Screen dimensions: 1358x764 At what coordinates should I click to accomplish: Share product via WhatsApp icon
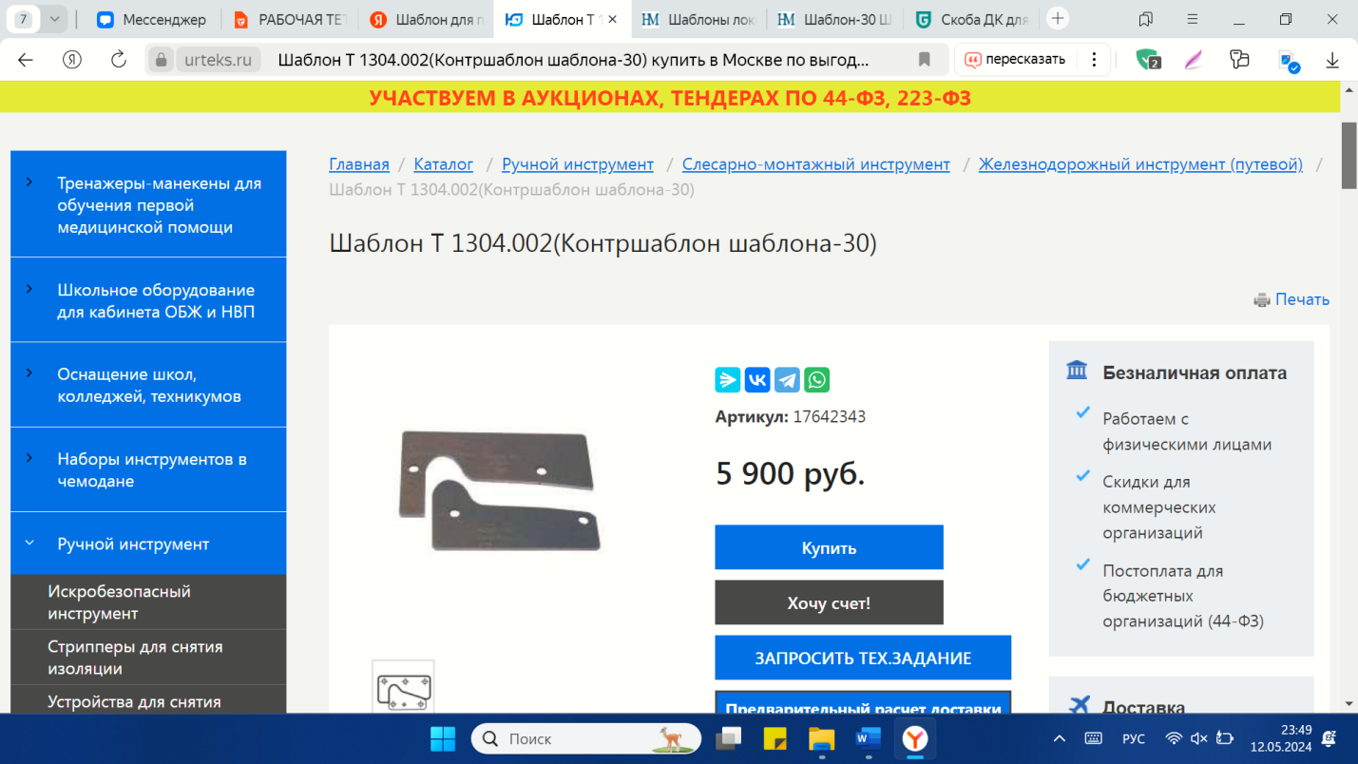(x=816, y=380)
